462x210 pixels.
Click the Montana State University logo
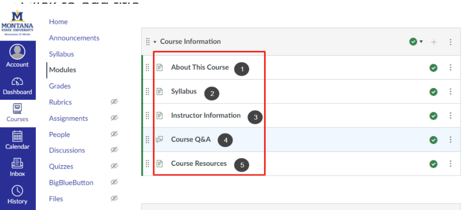coord(17,22)
